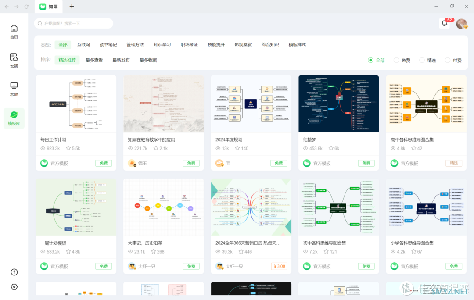Click the ¥3.00 price button
Screen dimensions: 474x300
279,267
